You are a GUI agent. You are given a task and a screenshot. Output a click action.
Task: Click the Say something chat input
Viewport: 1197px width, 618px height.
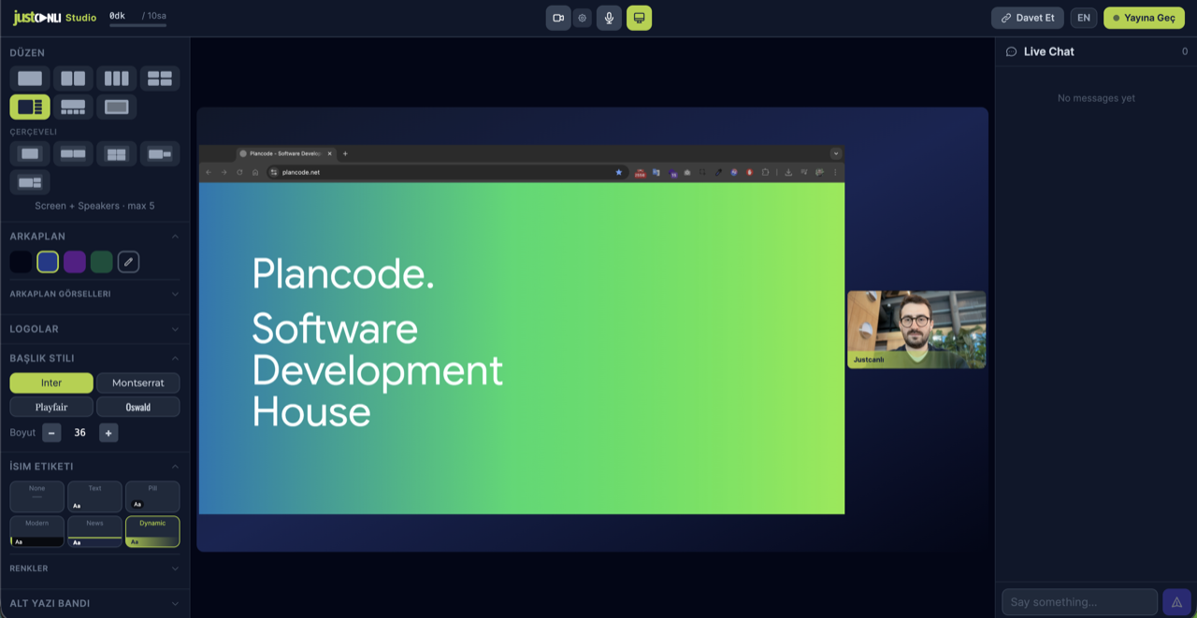click(x=1079, y=602)
